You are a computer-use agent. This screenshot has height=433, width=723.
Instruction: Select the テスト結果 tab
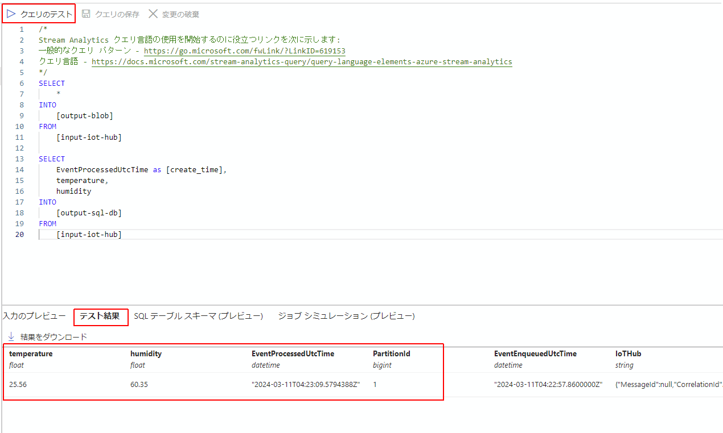tap(100, 316)
